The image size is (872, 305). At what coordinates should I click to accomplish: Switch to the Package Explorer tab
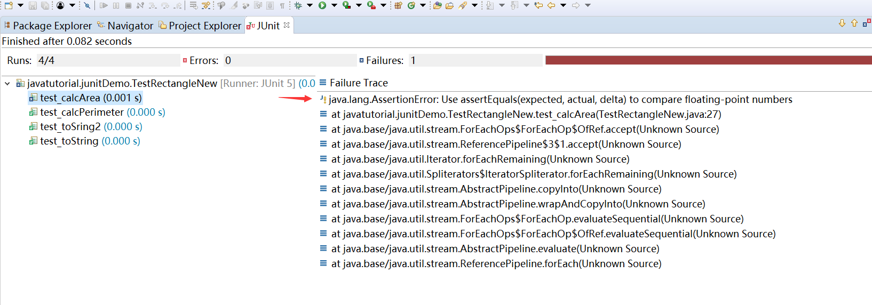click(x=47, y=25)
